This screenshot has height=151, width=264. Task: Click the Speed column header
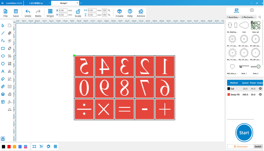245,83
